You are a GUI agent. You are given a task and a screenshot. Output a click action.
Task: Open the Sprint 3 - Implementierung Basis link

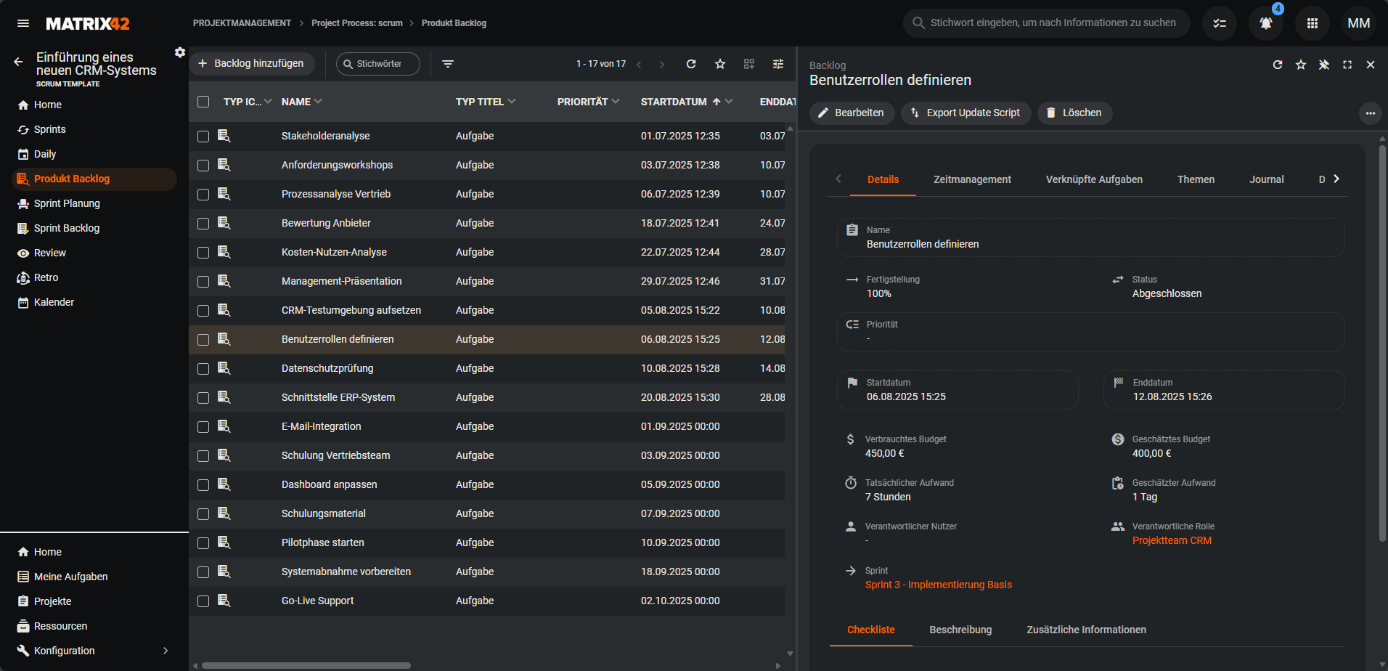938,585
